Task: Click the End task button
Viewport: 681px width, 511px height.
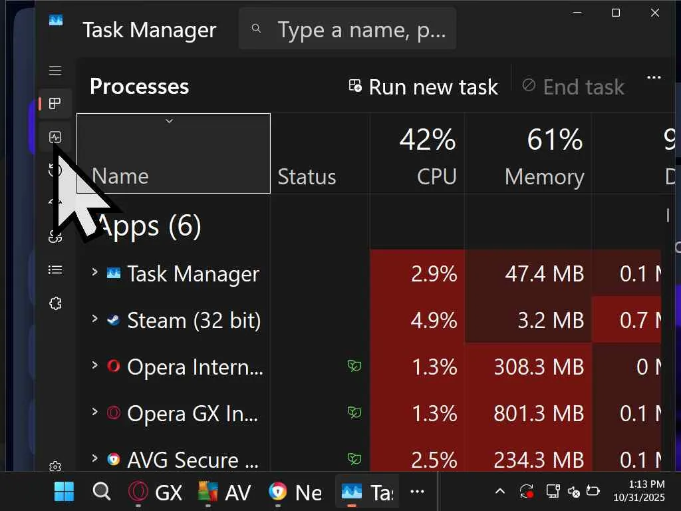Action: (573, 86)
